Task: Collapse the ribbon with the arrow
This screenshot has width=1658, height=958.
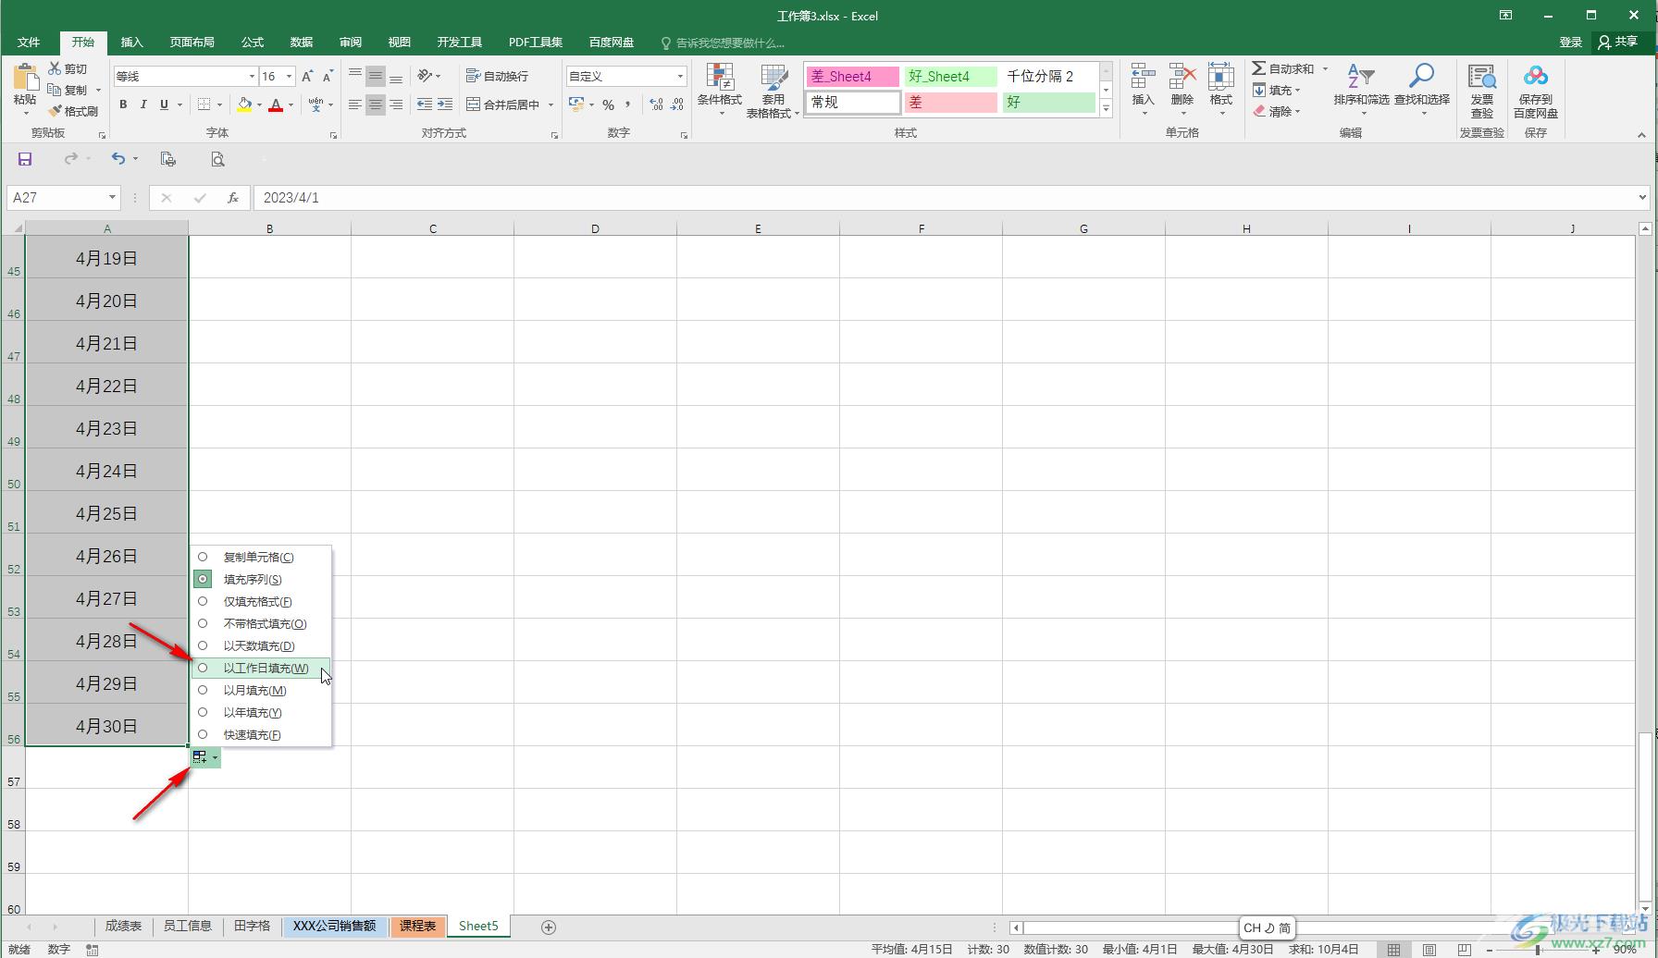Action: point(1641,135)
